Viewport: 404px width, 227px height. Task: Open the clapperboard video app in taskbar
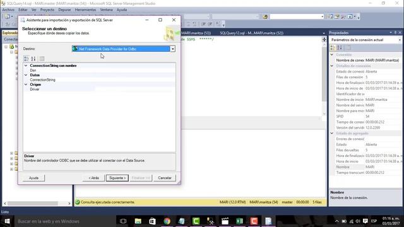click(x=225, y=221)
